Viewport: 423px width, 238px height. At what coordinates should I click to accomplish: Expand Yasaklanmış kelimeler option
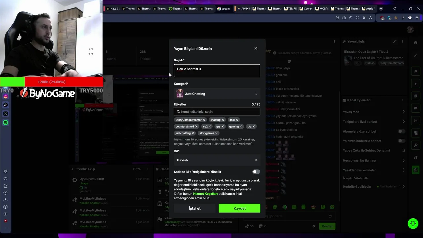click(404, 170)
